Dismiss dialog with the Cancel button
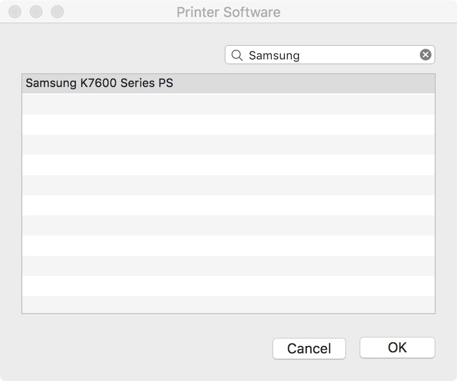Image resolution: width=457 pixels, height=381 pixels. (309, 349)
